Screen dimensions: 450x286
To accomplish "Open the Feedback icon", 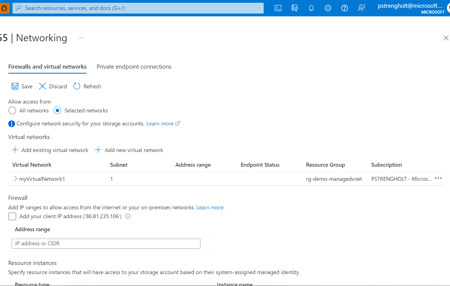I will coord(361,8).
